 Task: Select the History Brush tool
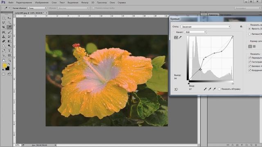click(x=9, y=37)
